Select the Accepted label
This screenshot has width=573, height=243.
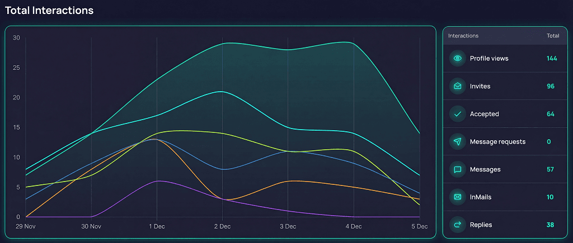pos(484,114)
